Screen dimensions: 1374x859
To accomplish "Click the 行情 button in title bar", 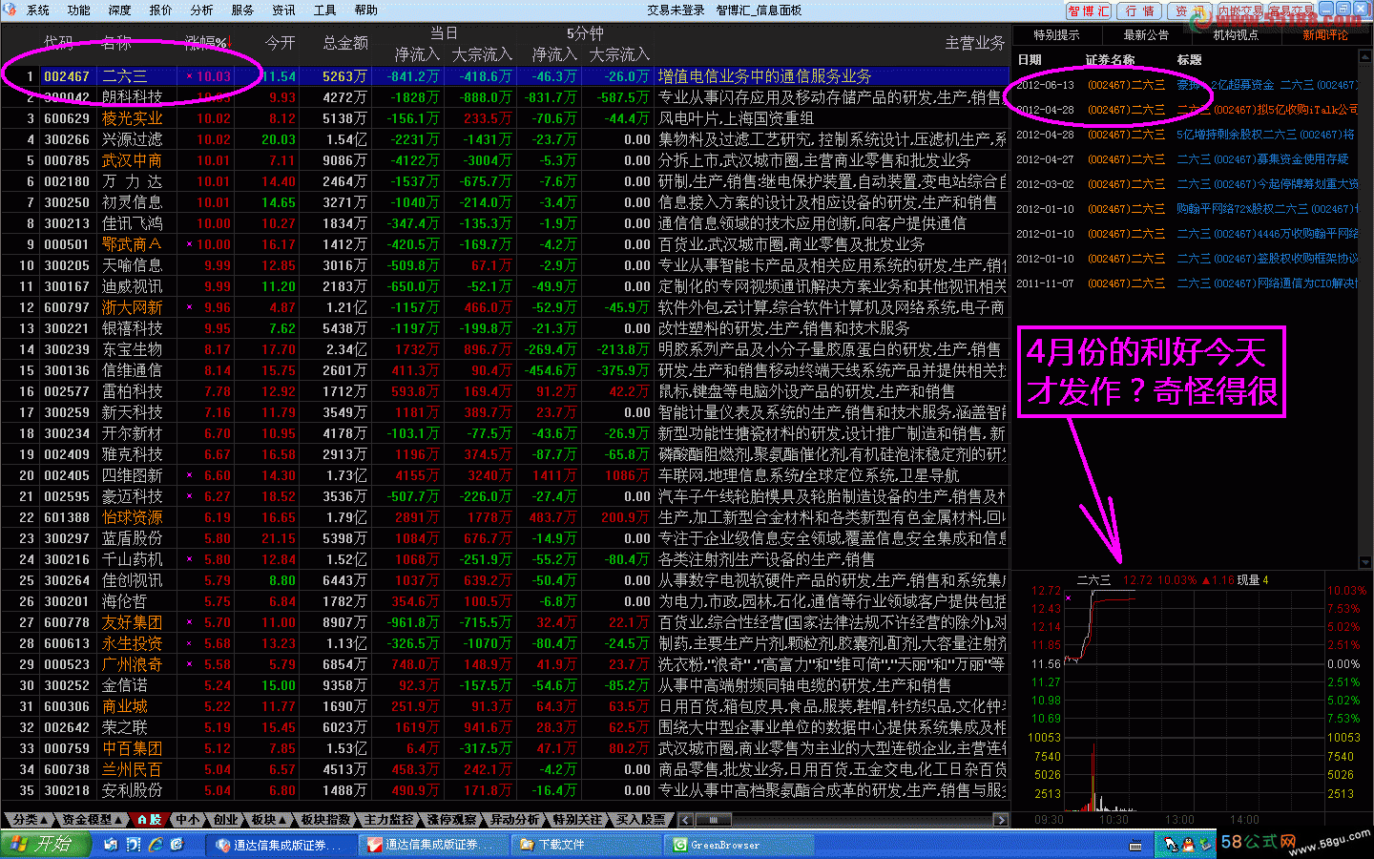I will point(1139,11).
